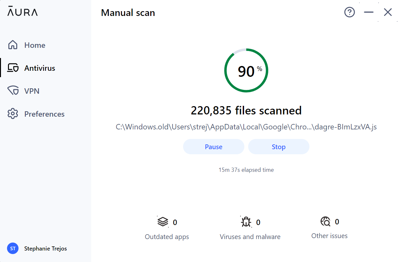
Task: Click the Viruses and malware count 0
Action: click(x=258, y=222)
